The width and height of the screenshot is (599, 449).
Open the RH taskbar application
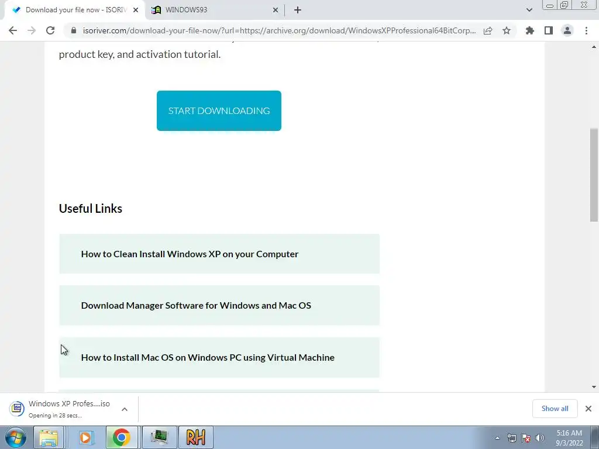coord(195,437)
